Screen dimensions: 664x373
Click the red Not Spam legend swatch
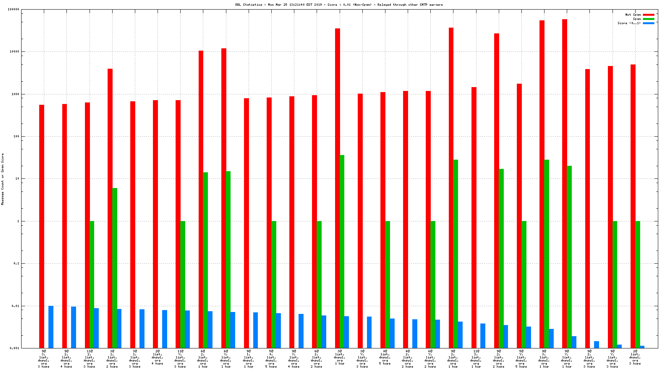648,15
